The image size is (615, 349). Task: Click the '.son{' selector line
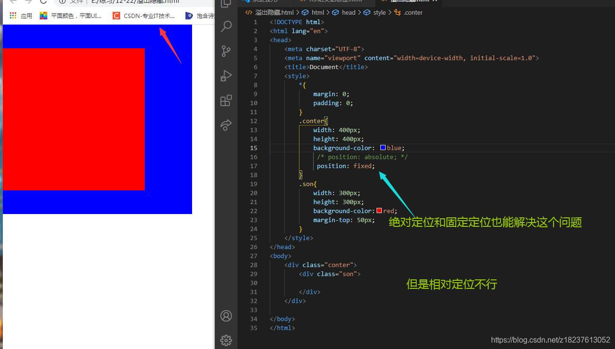pos(308,184)
